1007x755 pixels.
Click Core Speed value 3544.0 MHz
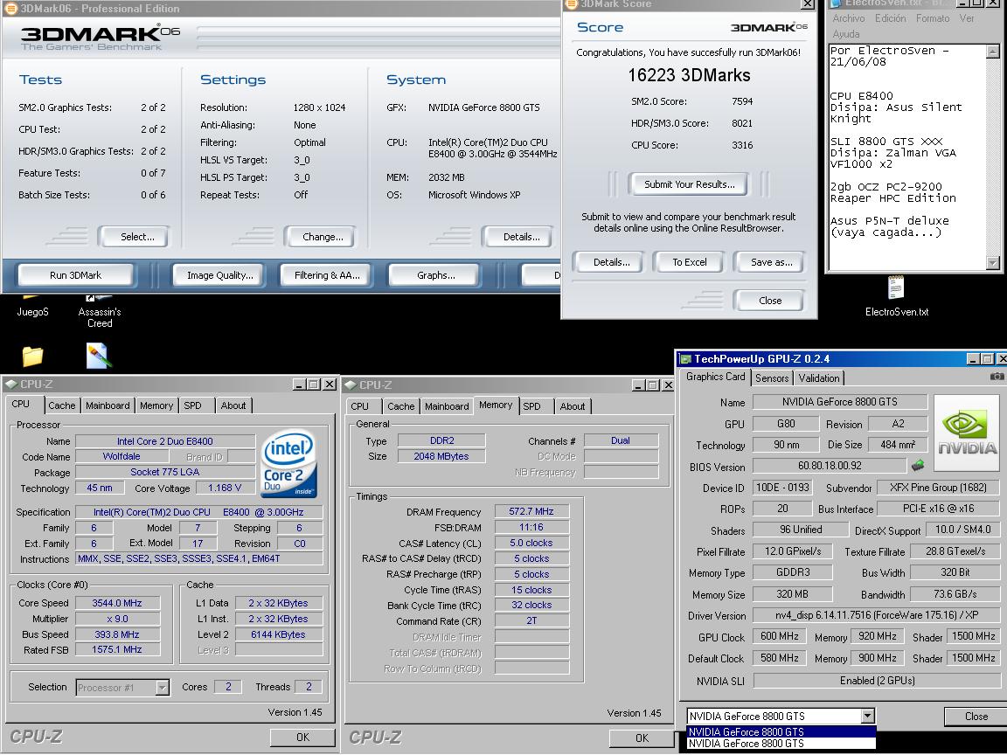[x=117, y=603]
